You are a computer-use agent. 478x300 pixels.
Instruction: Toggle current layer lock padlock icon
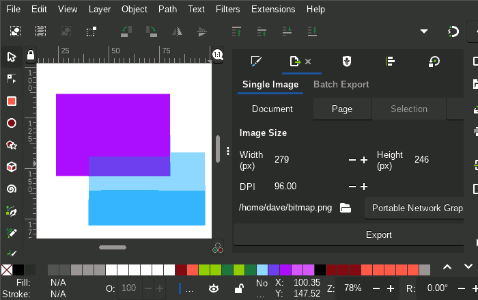tap(239, 288)
